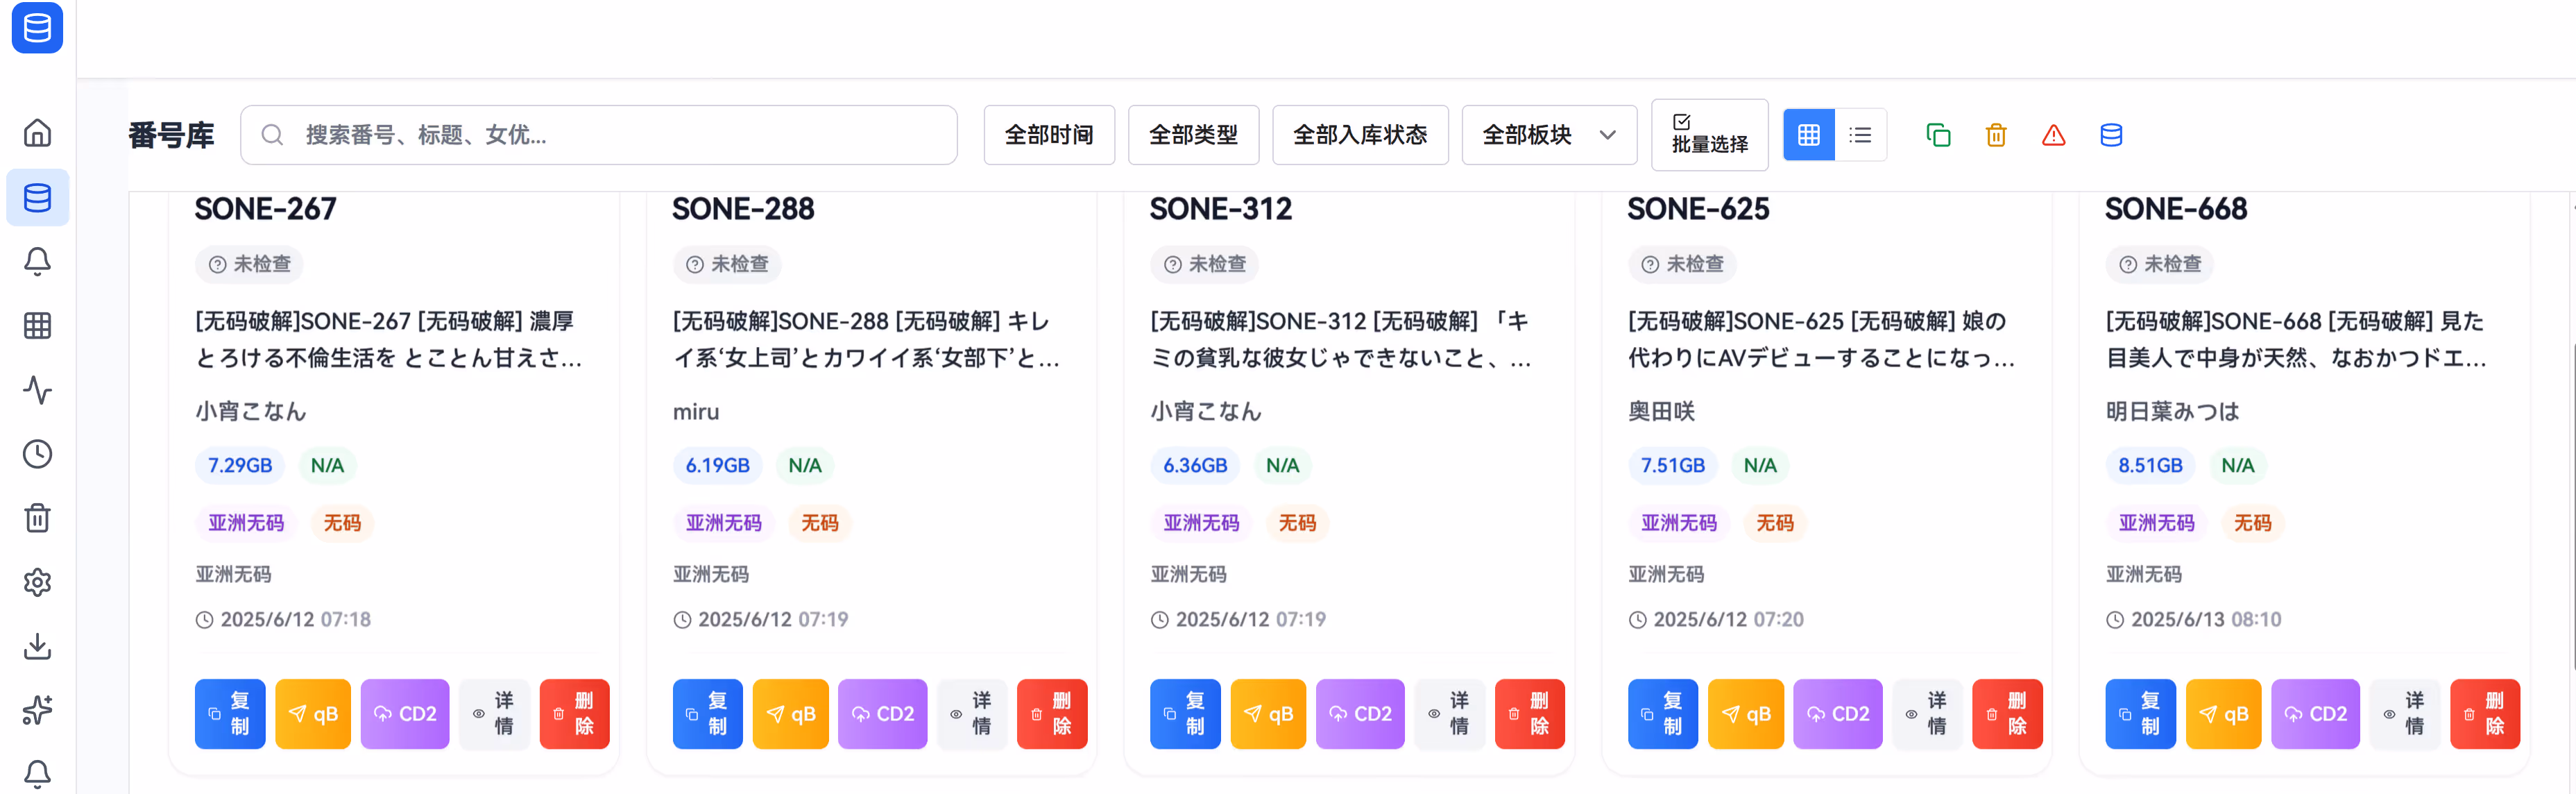Open the clock history sidebar icon
Image resolution: width=2576 pixels, height=794 pixels.
coord(37,454)
